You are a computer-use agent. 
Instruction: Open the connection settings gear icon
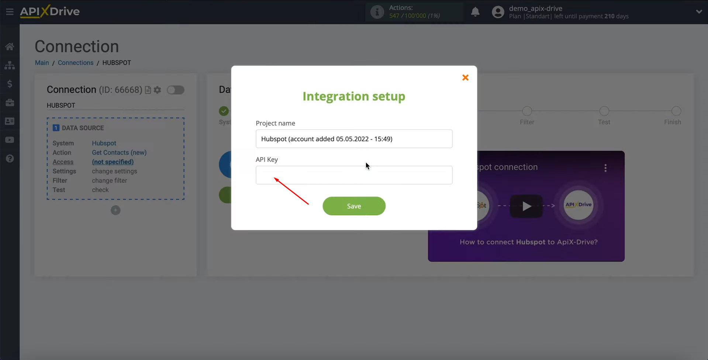point(157,90)
